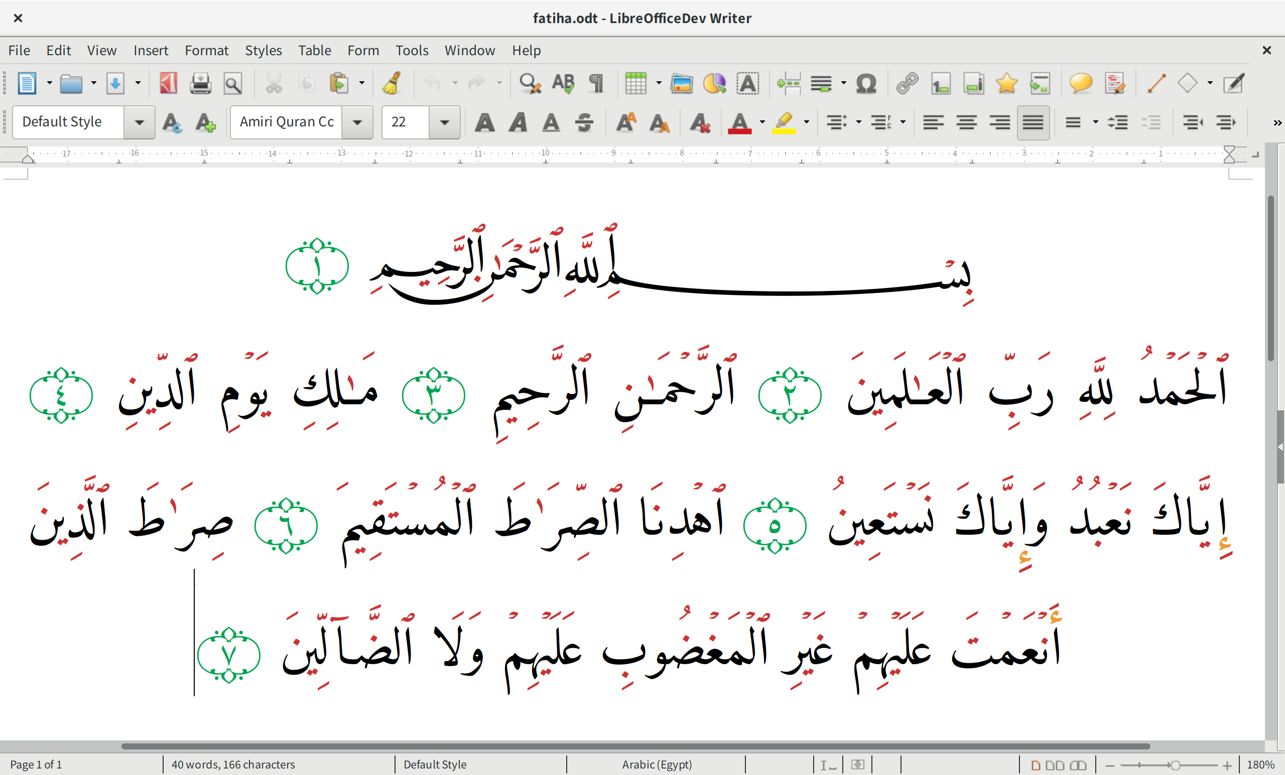The height and width of the screenshot is (775, 1285).
Task: Open the Find & Replace tool
Action: click(x=530, y=83)
